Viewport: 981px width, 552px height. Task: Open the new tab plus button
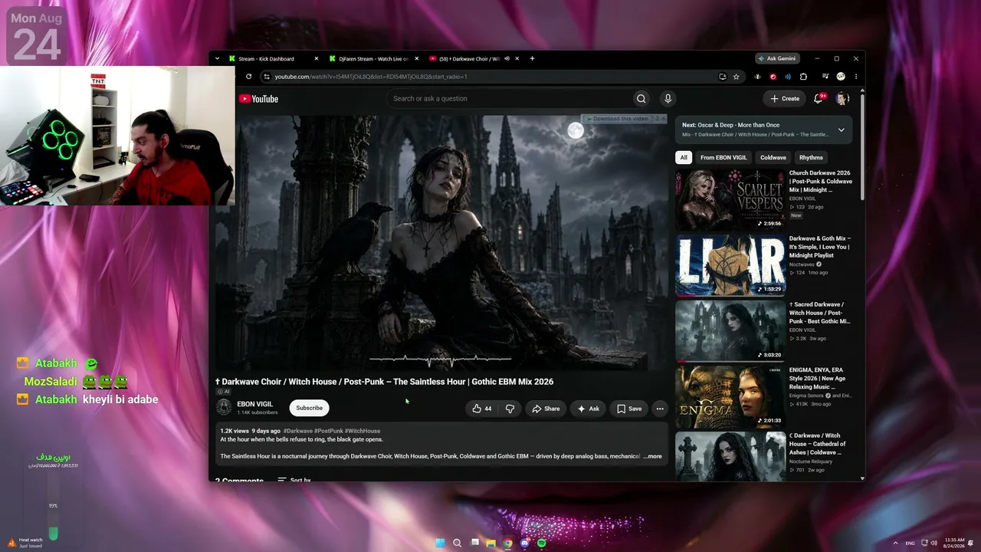[532, 58]
